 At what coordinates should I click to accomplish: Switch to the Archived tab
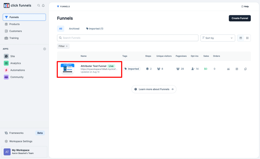tap(74, 29)
